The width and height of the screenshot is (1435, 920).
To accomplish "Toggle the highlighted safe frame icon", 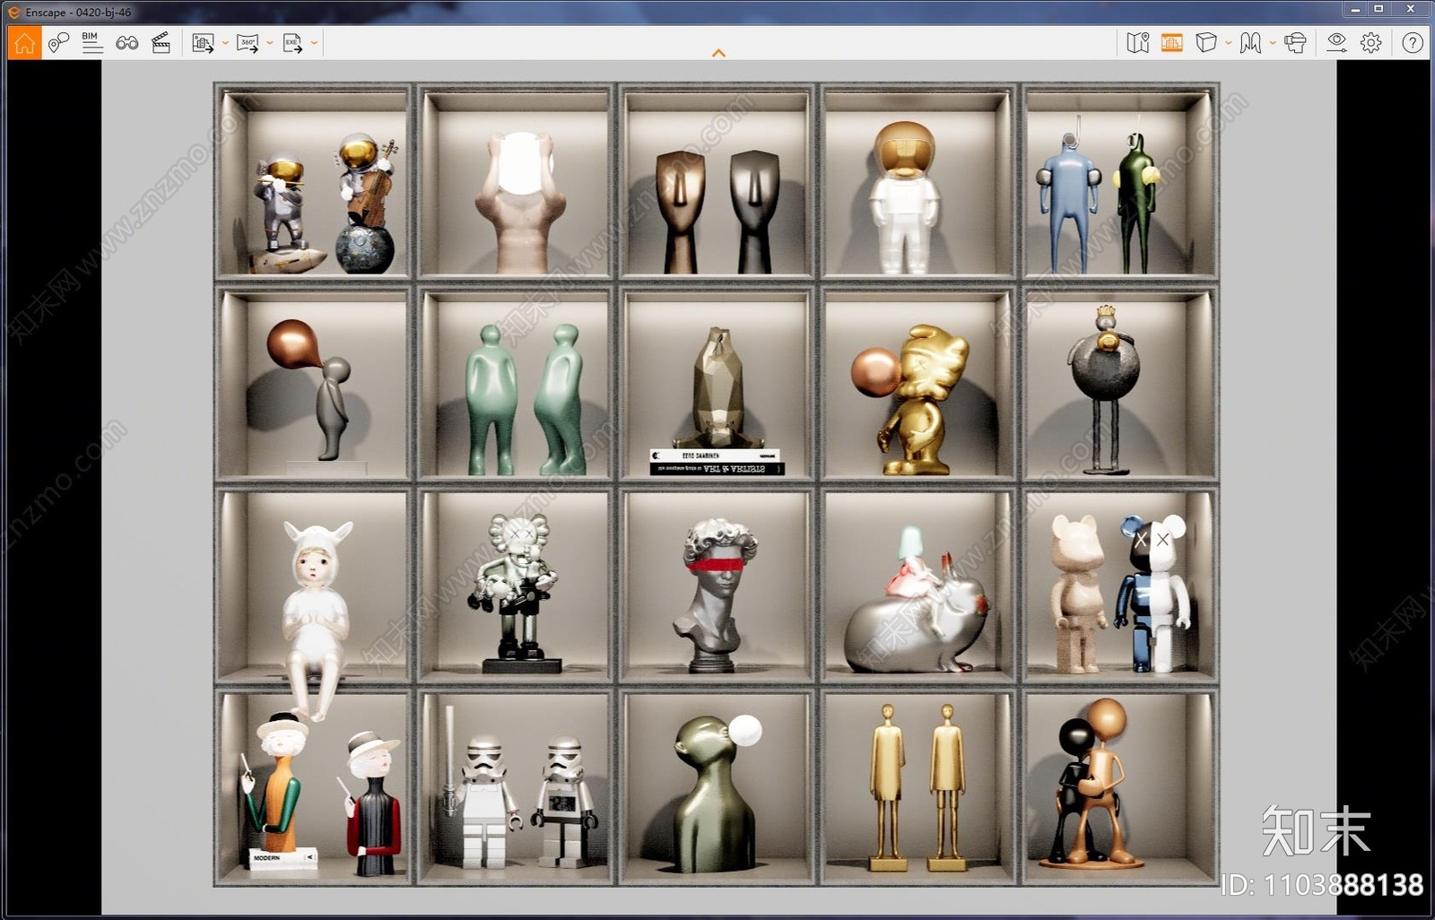I will (x=1171, y=43).
